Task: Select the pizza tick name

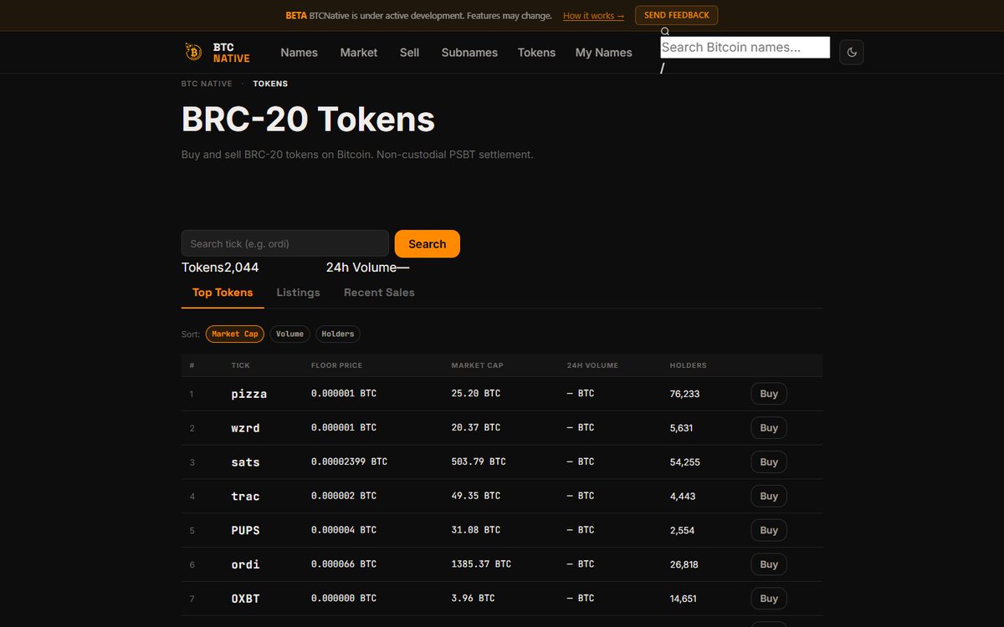Action: point(249,394)
